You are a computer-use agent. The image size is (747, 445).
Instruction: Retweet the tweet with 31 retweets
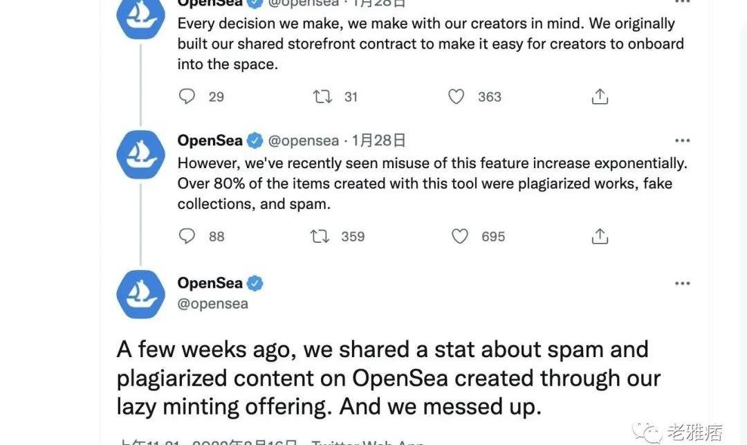pyautogui.click(x=322, y=97)
